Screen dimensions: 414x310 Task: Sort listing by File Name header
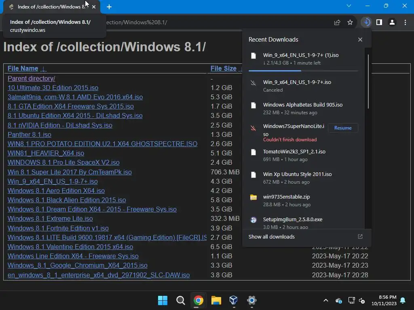(23, 68)
